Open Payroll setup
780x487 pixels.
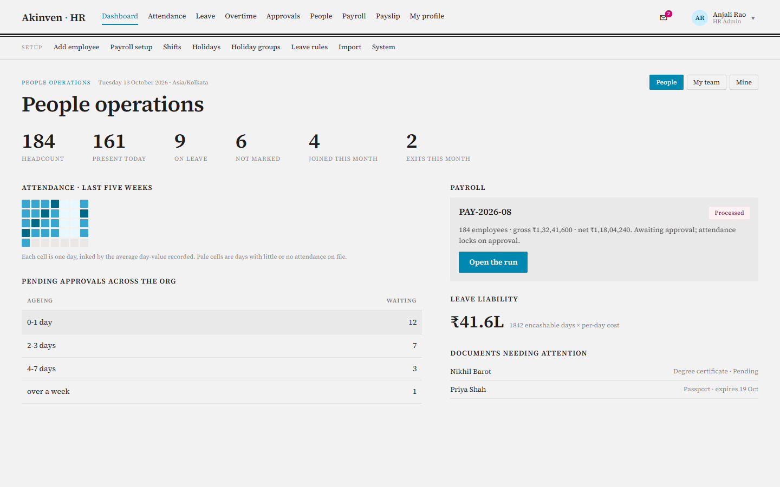point(131,47)
